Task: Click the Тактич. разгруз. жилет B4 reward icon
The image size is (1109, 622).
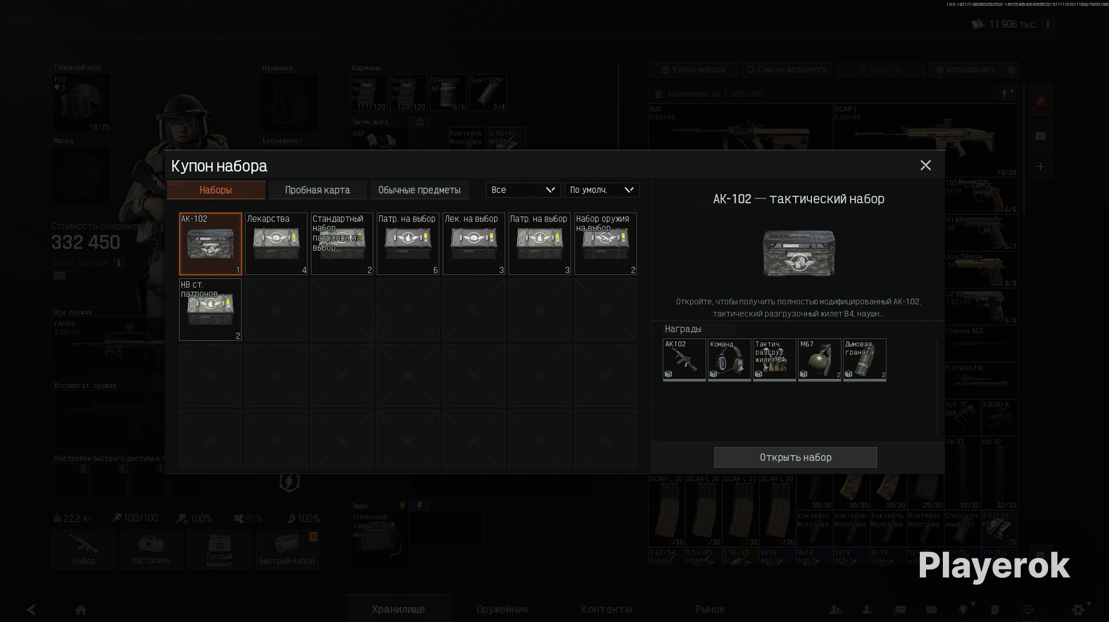Action: click(x=775, y=360)
